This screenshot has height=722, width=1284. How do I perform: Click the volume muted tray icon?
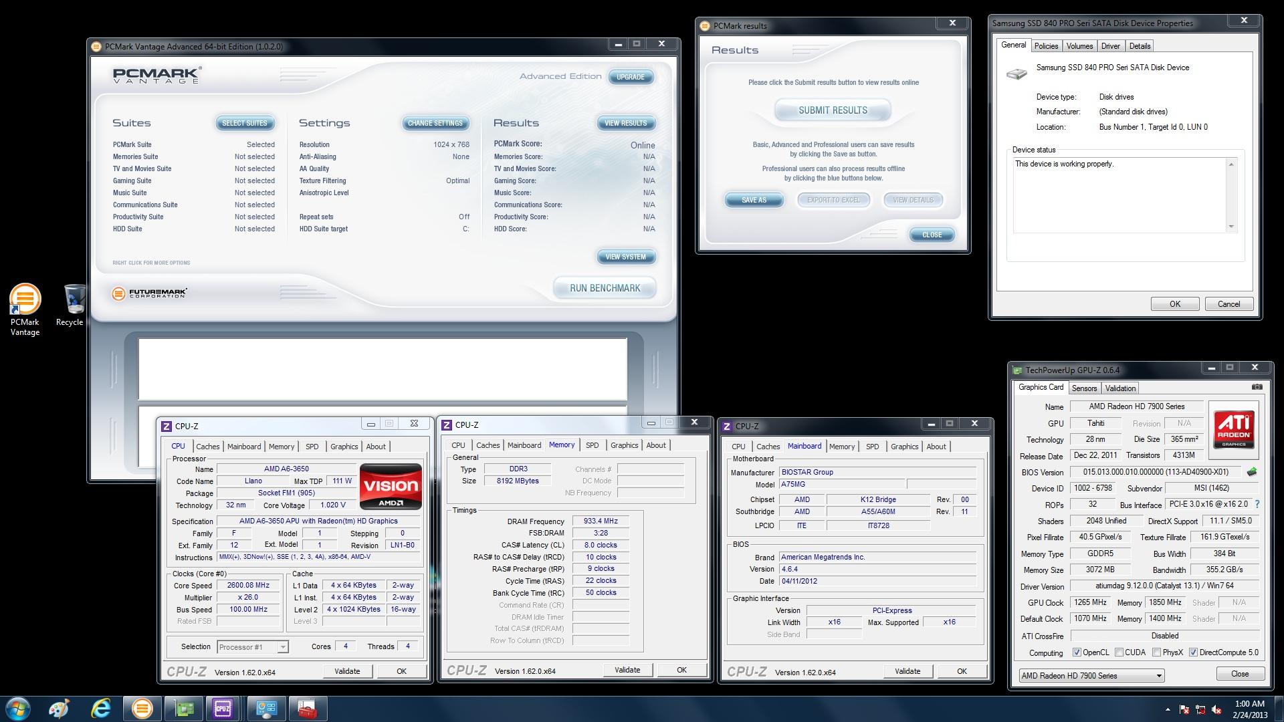[x=1216, y=709]
